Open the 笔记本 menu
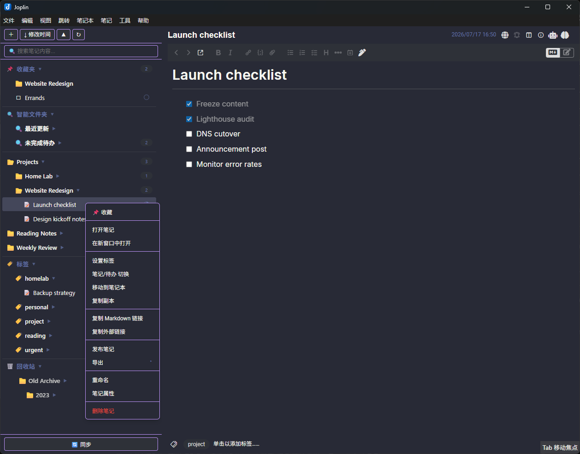580x454 pixels. tap(85, 21)
